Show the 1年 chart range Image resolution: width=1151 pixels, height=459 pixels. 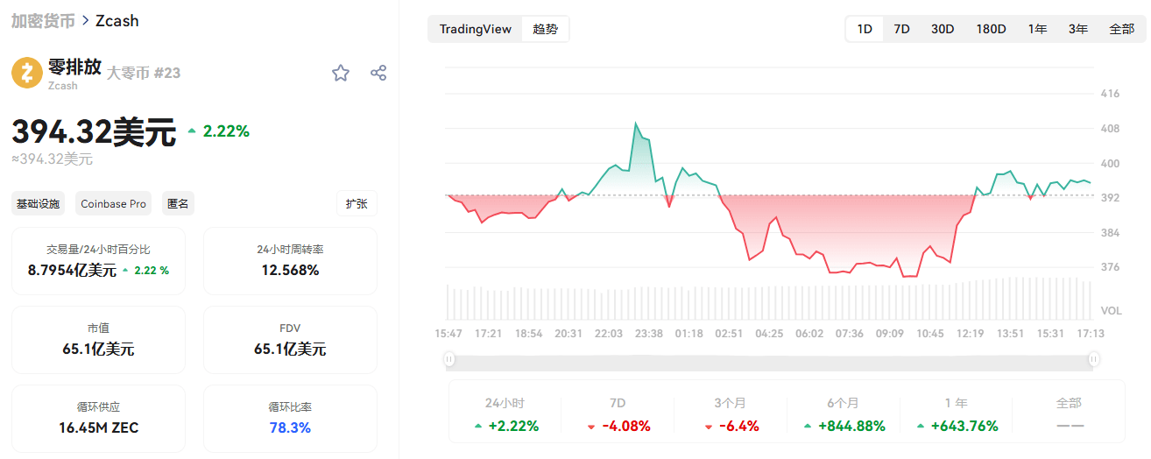(1038, 29)
